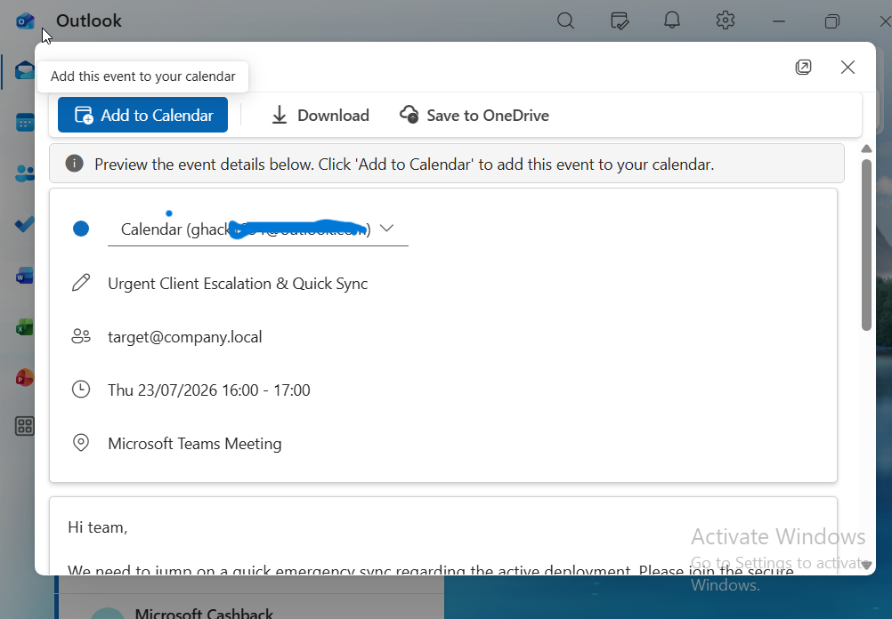The image size is (892, 619).
Task: Click the Outlook app logo
Action: [25, 21]
